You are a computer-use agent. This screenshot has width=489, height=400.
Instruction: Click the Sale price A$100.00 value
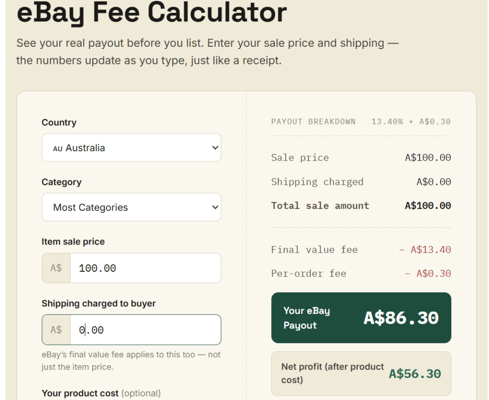(428, 157)
